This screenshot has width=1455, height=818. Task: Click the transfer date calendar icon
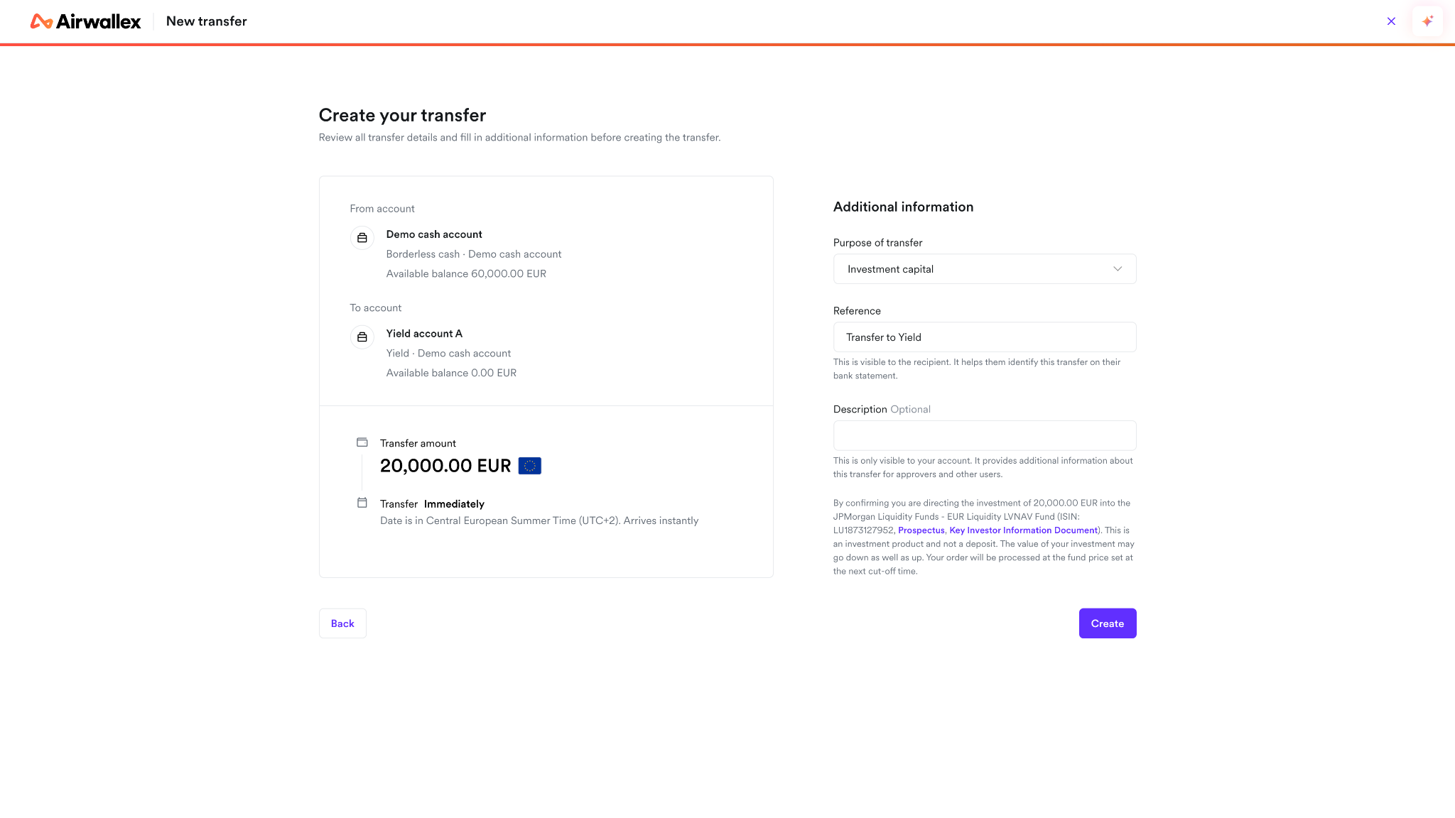point(362,503)
